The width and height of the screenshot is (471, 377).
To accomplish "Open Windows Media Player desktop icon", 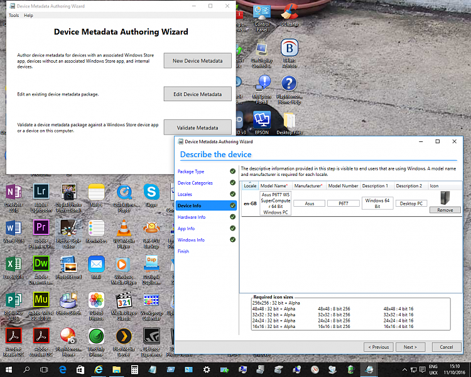I will pyautogui.click(x=124, y=270).
